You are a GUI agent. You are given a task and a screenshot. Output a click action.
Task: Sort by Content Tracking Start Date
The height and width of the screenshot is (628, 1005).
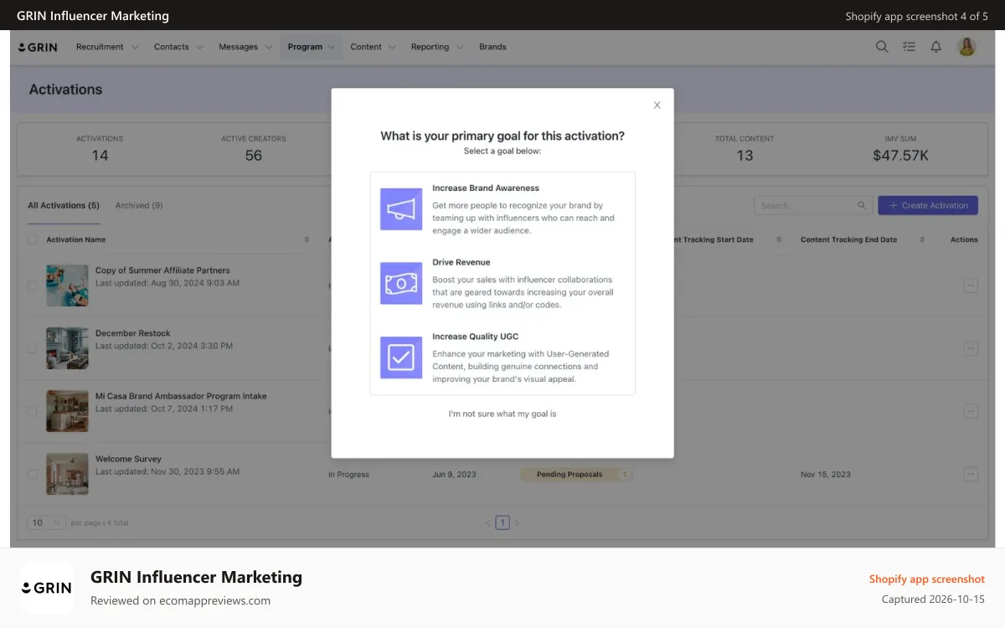click(x=779, y=239)
